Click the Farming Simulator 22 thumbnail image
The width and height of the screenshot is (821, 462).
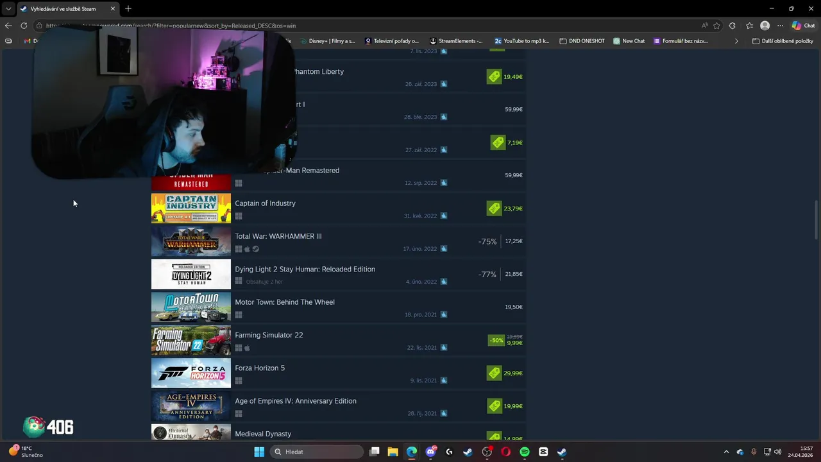click(191, 340)
